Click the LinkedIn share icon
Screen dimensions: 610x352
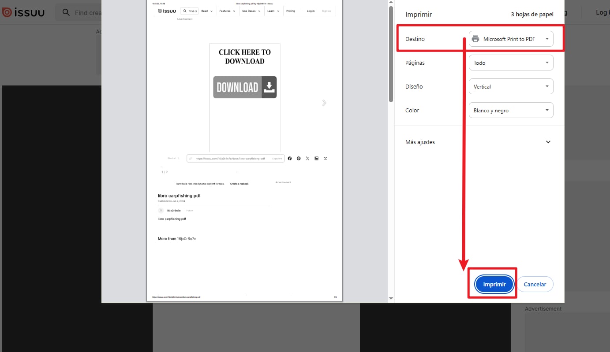click(317, 158)
